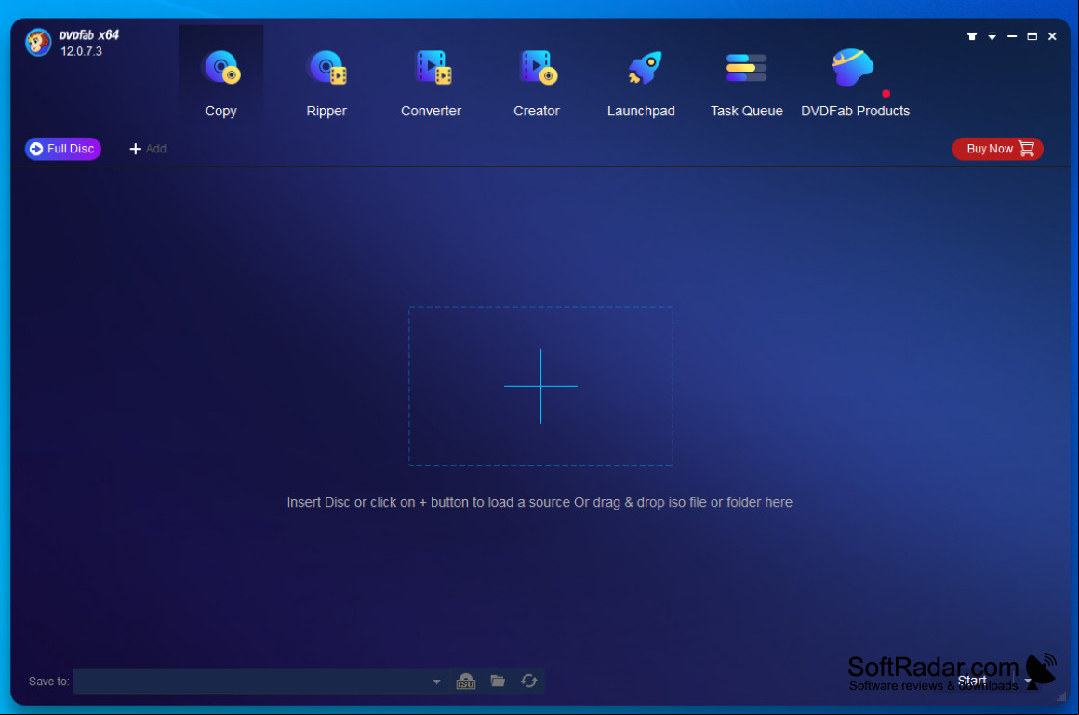Click the Start button
Viewport: 1079px width, 715px height.
click(972, 681)
